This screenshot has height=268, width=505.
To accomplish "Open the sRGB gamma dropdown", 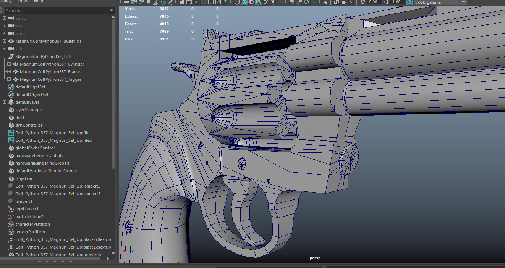I will pyautogui.click(x=462, y=2).
